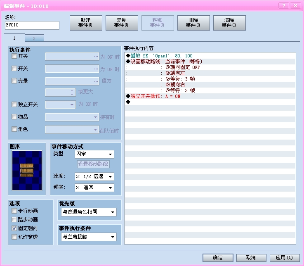Image resolution: width=304 pixels, height=266 pixels.
Task: Open the 独立开关 letter dropdown
Action: 60,104
